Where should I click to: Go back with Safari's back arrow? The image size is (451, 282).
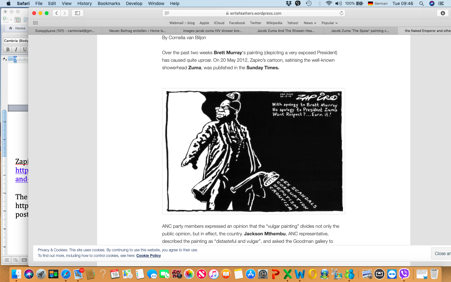57,13
